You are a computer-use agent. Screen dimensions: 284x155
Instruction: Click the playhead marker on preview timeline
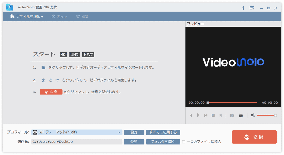coord(208,103)
